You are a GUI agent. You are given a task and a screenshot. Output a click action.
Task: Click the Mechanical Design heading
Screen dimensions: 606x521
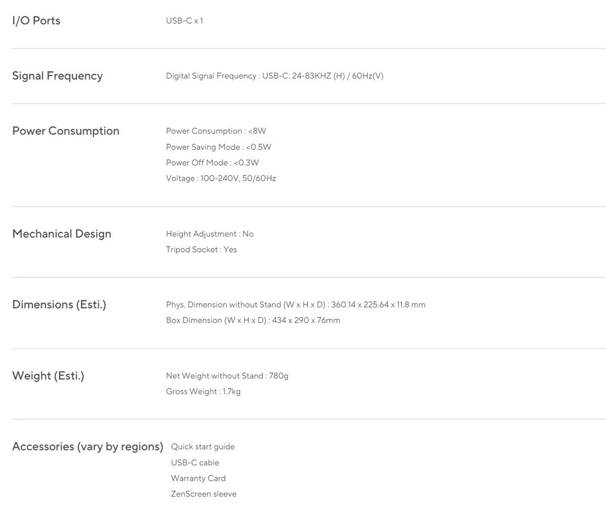click(62, 234)
